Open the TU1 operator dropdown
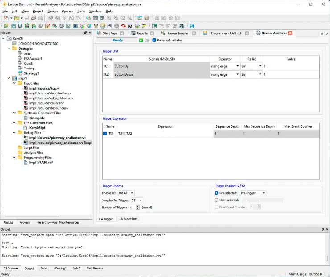This screenshot has width=330, height=277. [x=225, y=66]
